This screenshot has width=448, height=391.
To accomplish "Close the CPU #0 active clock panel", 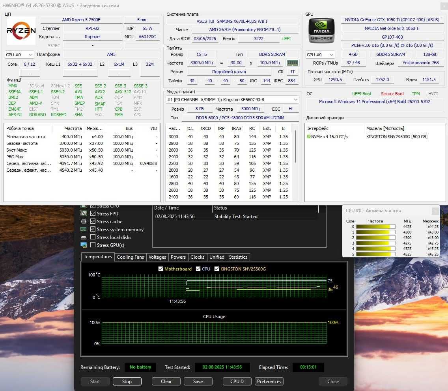I will point(435,211).
